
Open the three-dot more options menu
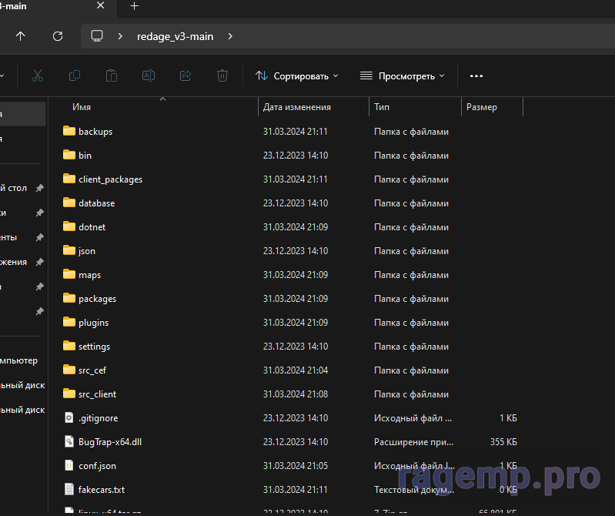point(476,76)
